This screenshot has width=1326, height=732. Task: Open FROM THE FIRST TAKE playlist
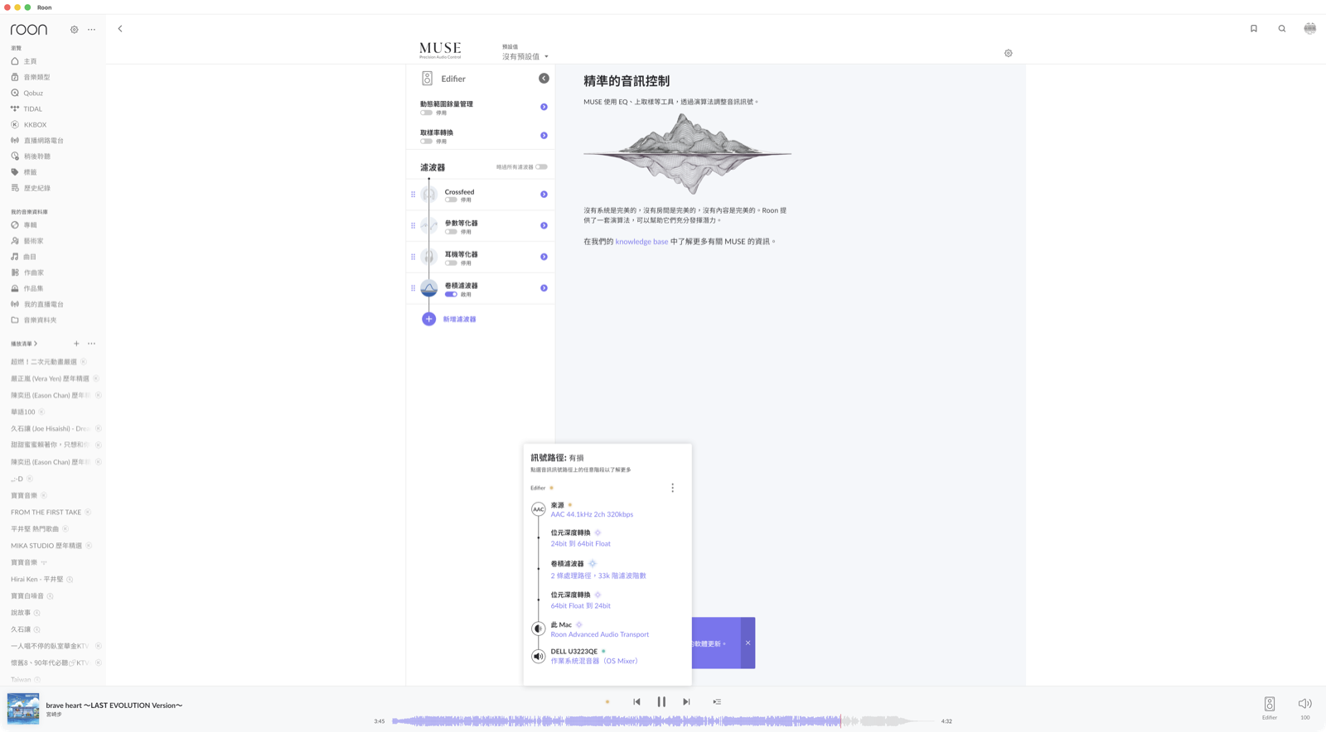tap(46, 512)
